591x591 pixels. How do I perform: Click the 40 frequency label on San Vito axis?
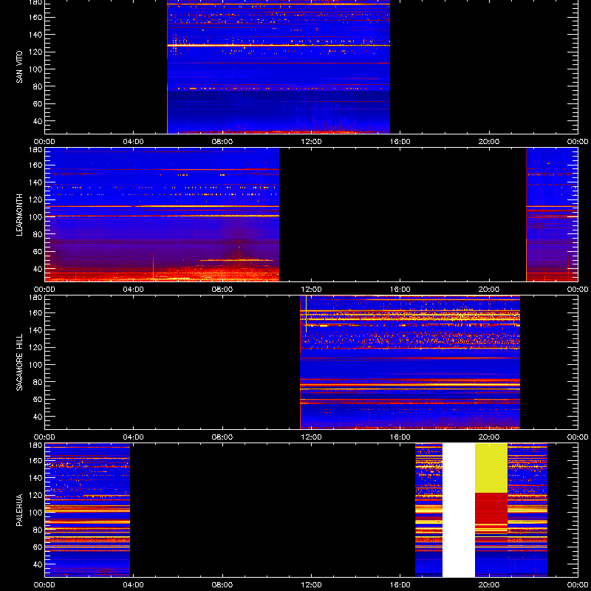click(x=38, y=121)
